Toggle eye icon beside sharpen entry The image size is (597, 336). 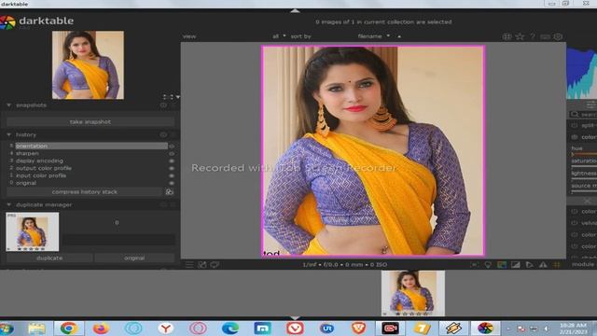172,153
